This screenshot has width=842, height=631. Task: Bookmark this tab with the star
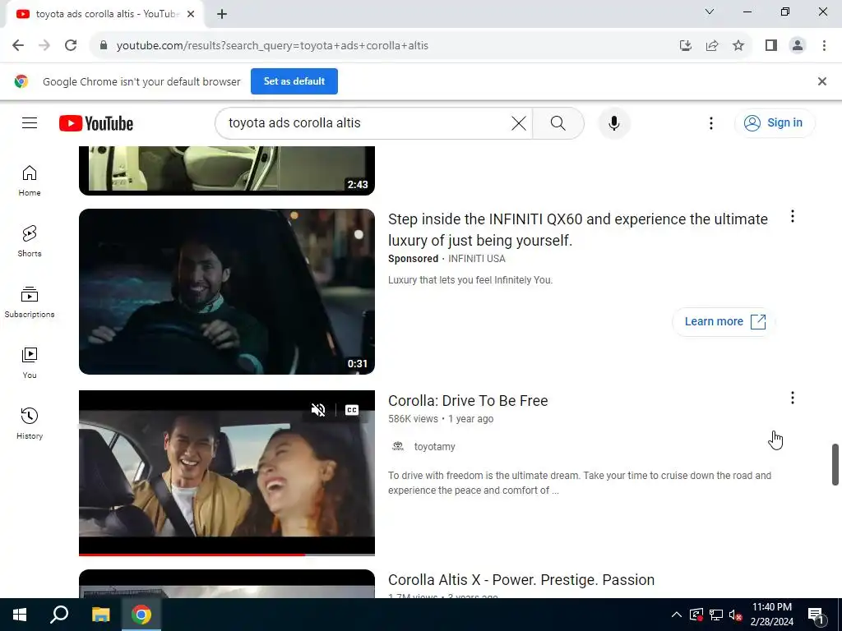tap(738, 46)
